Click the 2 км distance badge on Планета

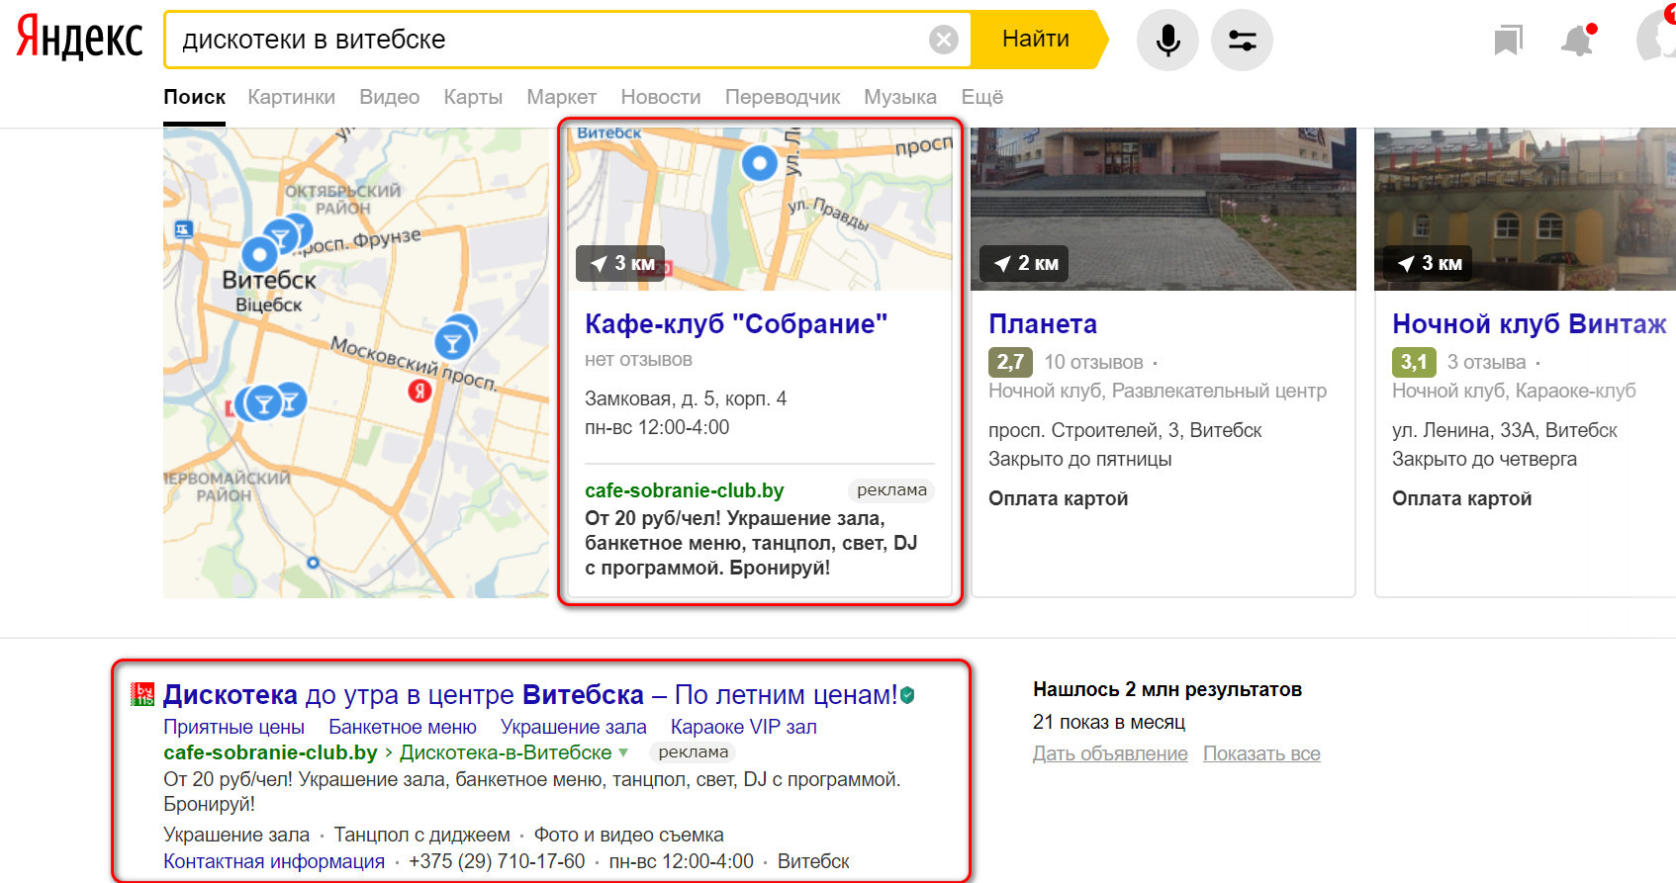1024,263
